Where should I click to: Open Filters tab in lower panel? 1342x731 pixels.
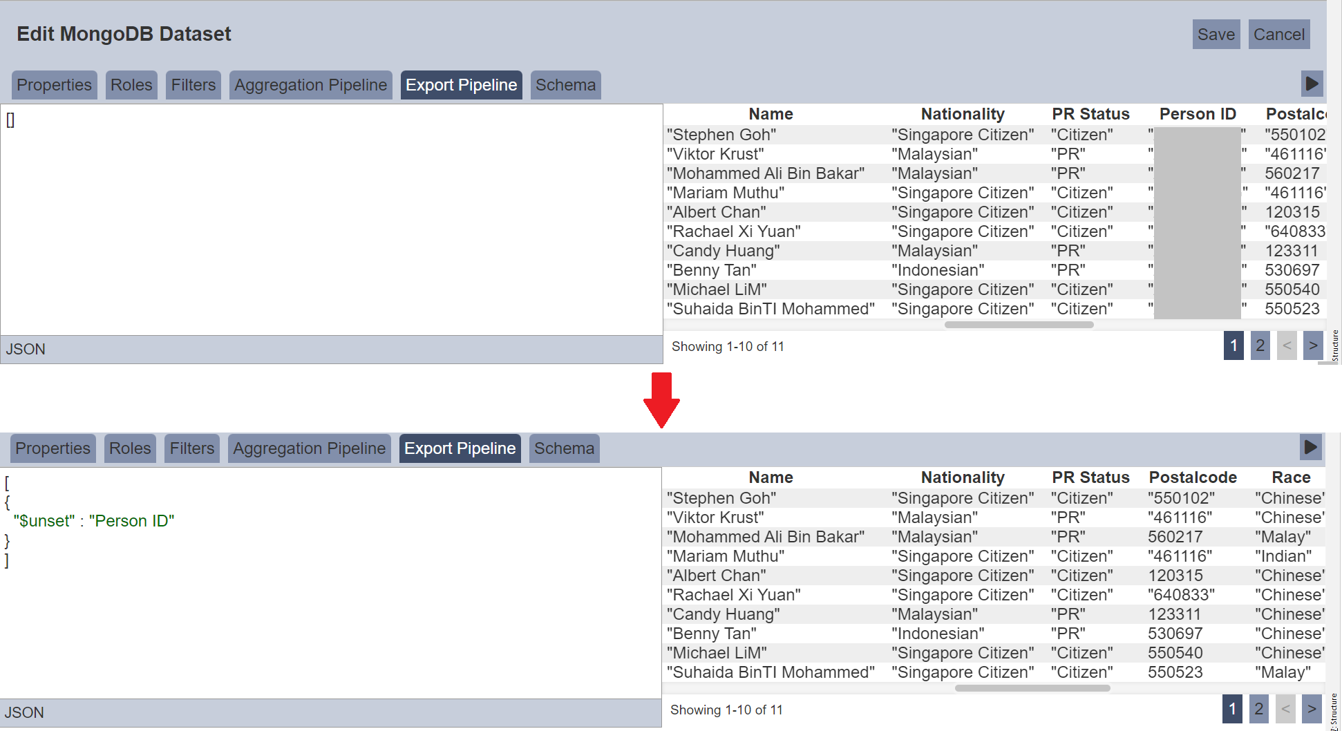point(192,448)
